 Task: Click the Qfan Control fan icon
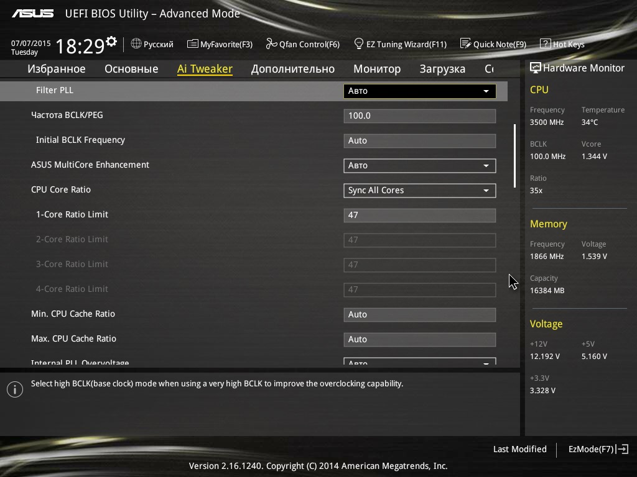[271, 43]
